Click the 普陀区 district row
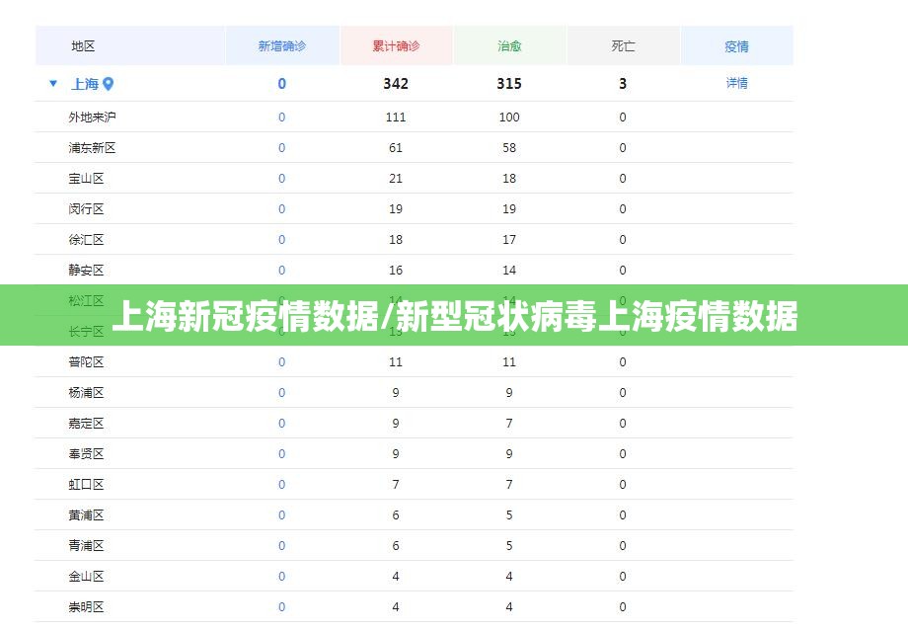 pos(87,362)
